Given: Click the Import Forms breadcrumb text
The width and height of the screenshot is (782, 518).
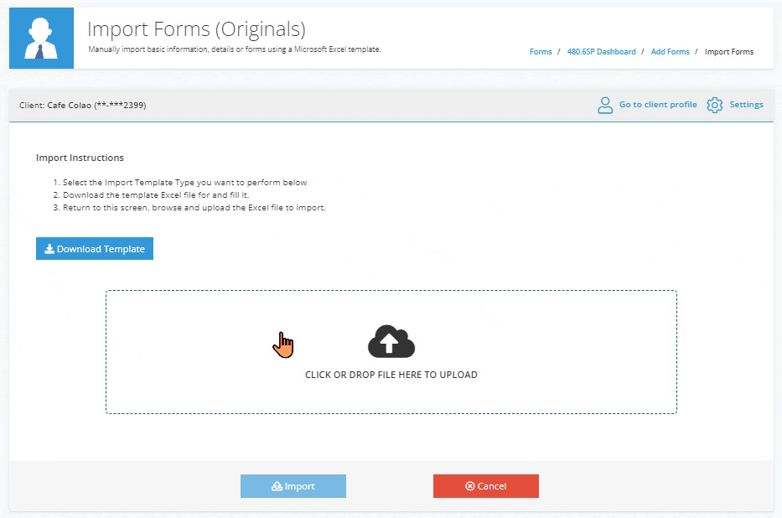Looking at the screenshot, I should point(728,52).
